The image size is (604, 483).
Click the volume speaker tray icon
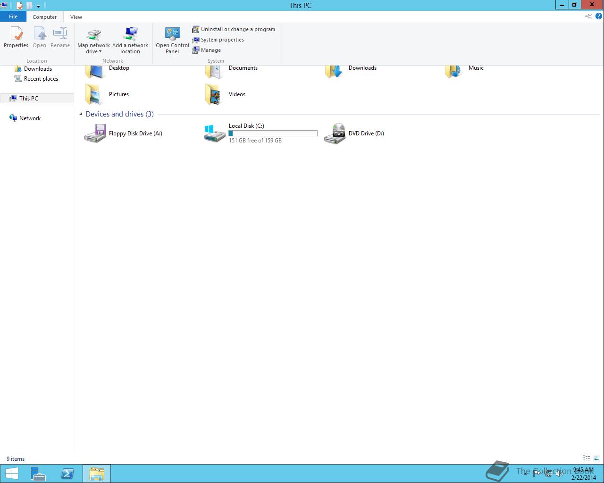click(x=560, y=474)
